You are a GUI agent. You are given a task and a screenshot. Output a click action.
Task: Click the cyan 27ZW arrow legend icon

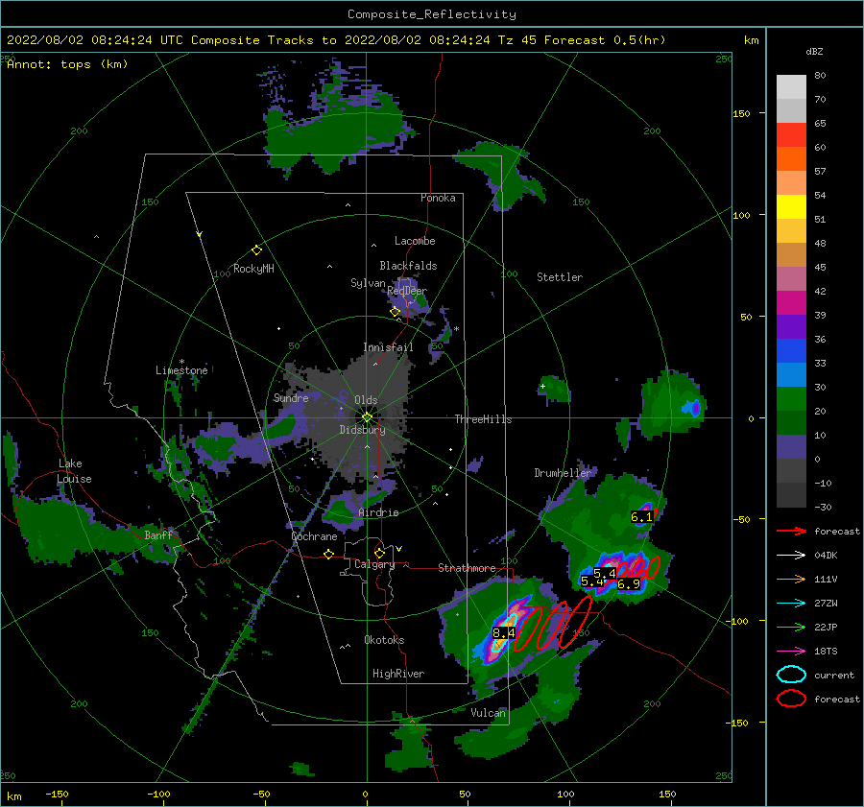click(x=791, y=604)
